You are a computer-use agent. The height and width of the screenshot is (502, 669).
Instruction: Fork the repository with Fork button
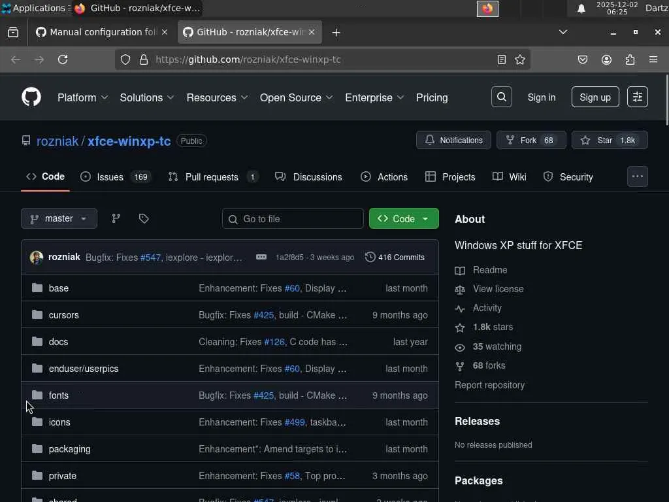click(x=531, y=140)
